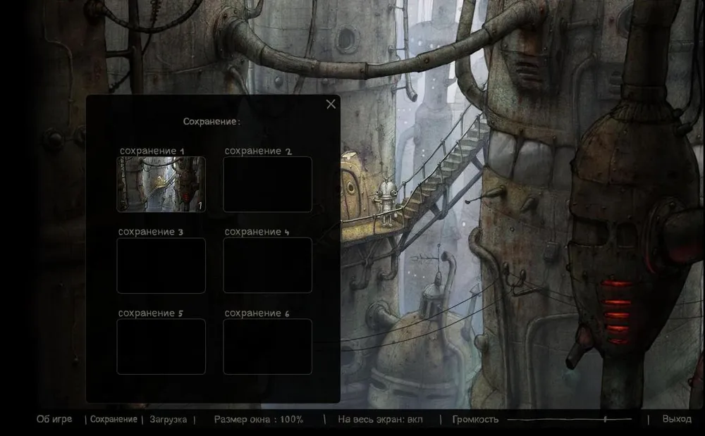Click the Громкость volume label

click(475, 419)
